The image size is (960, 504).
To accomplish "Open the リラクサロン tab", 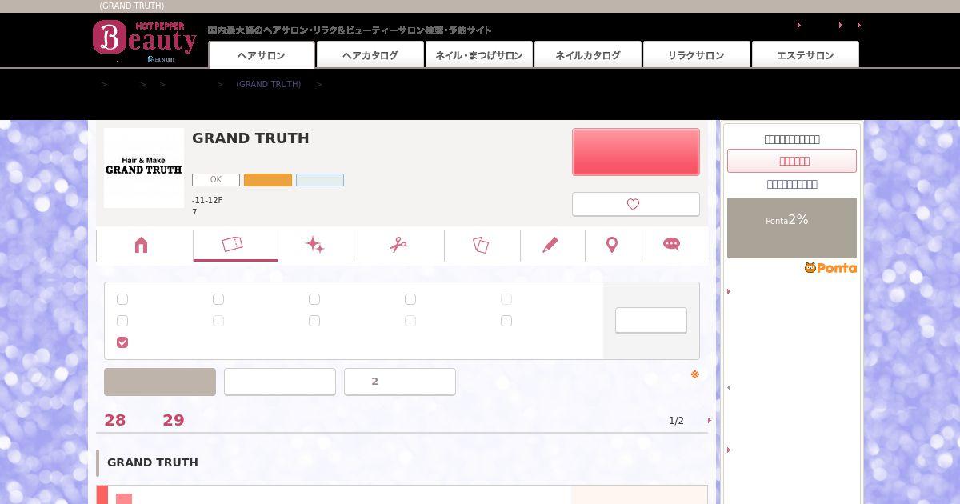I will (696, 55).
